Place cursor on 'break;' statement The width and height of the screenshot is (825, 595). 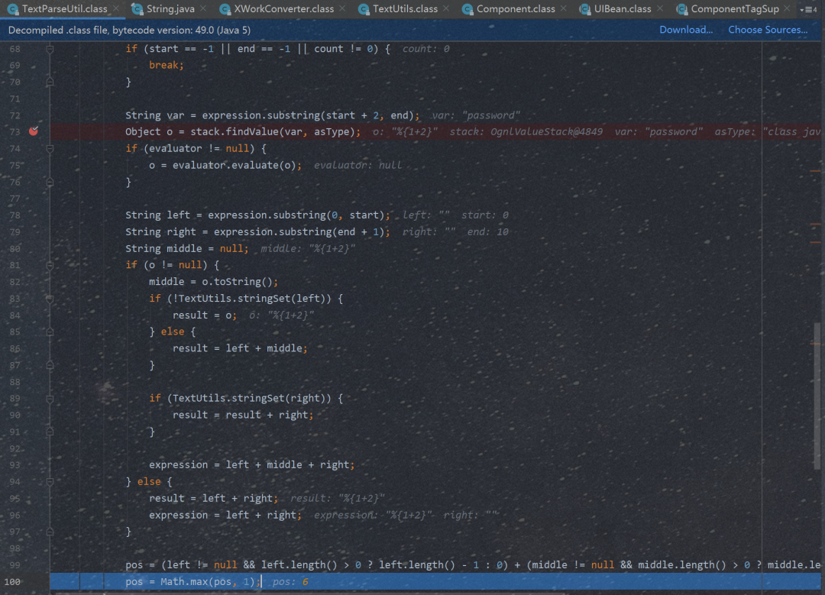click(167, 65)
